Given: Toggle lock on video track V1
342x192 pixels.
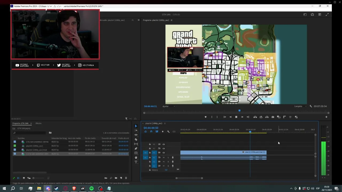Looking at the screenshot, I should point(150,153).
